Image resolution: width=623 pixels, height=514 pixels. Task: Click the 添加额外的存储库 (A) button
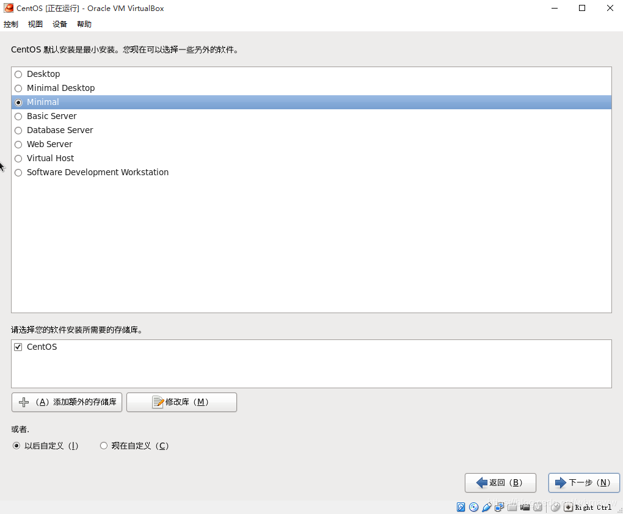pos(67,402)
